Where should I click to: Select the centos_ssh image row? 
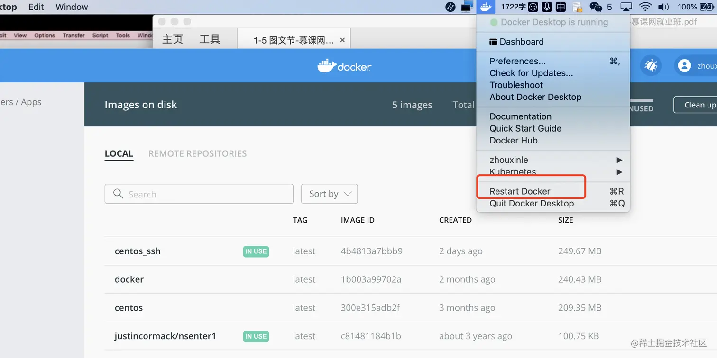pos(411,251)
